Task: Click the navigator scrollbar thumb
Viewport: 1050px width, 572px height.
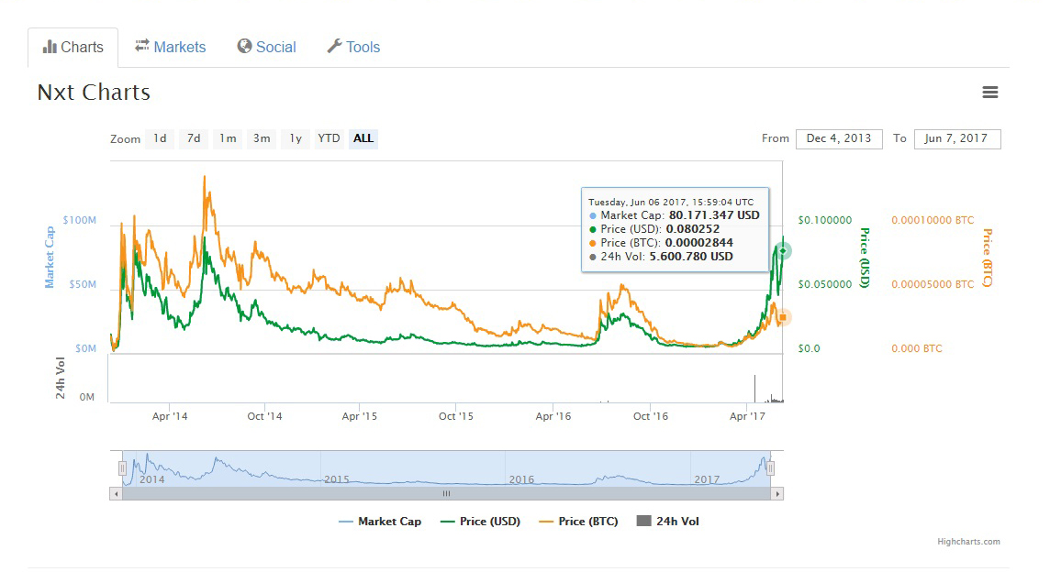Action: [x=447, y=494]
